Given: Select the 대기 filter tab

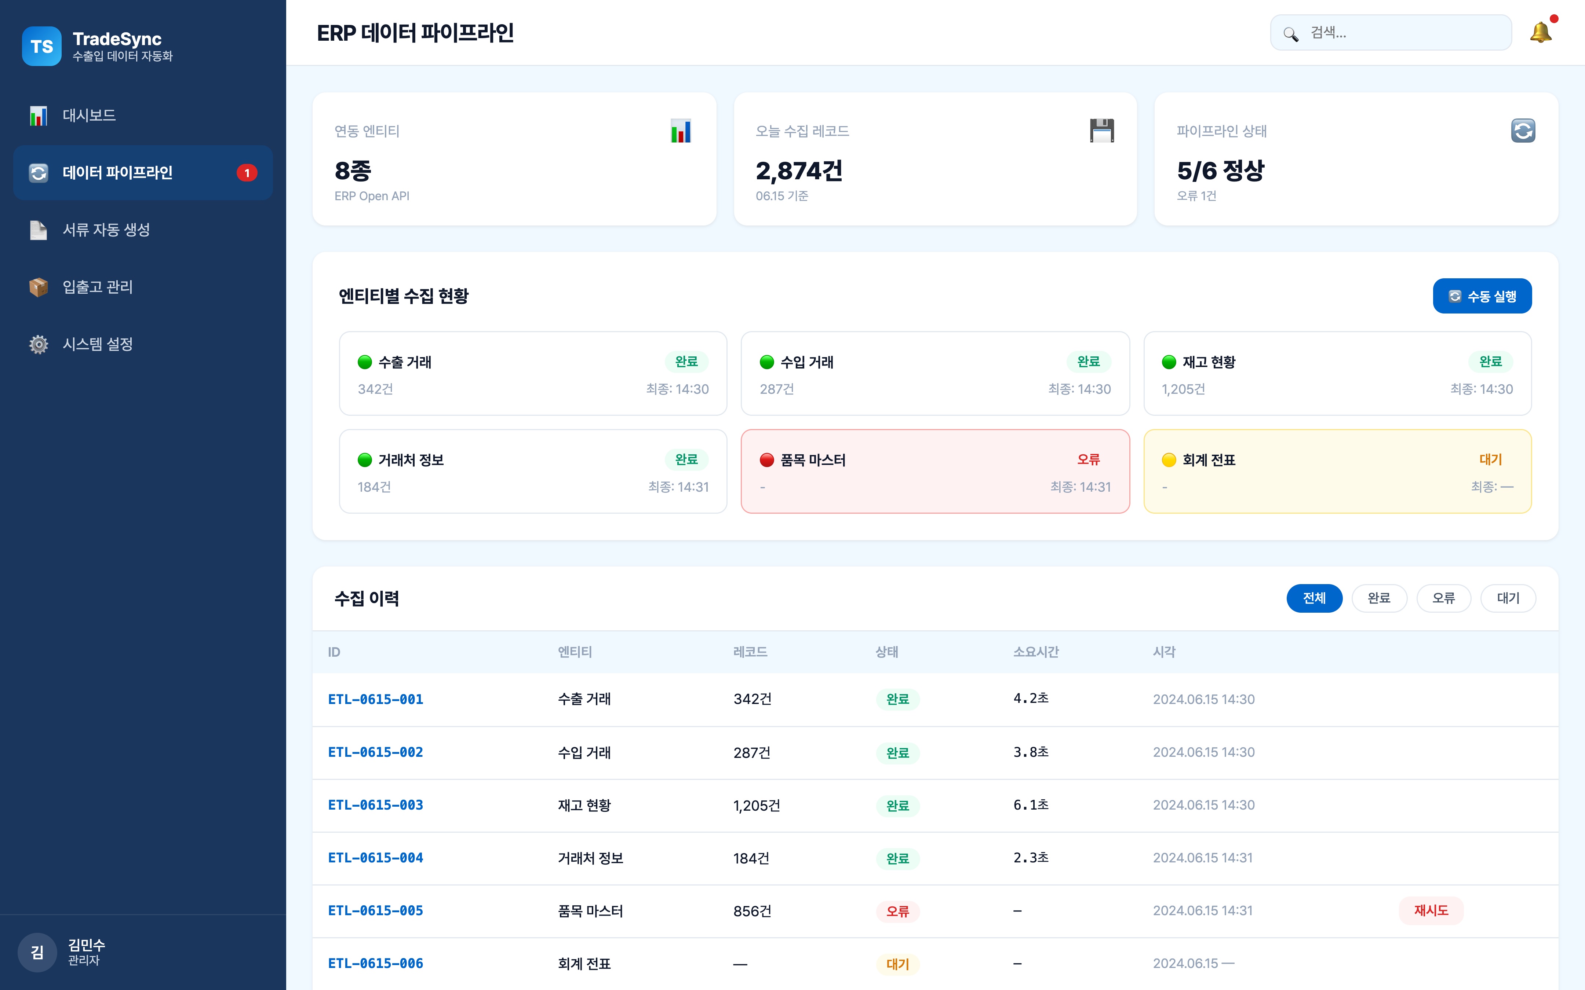Looking at the screenshot, I should (1508, 598).
